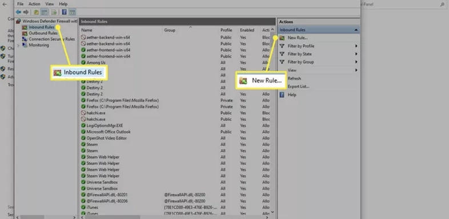
Task: Select the Monitoring tree item
Action: tap(39, 45)
